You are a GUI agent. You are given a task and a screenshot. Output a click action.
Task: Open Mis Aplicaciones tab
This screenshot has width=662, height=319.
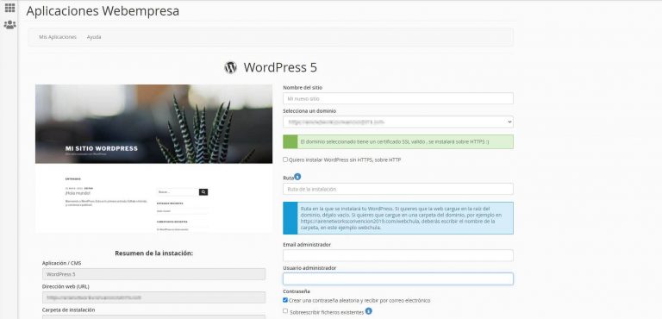(58, 37)
